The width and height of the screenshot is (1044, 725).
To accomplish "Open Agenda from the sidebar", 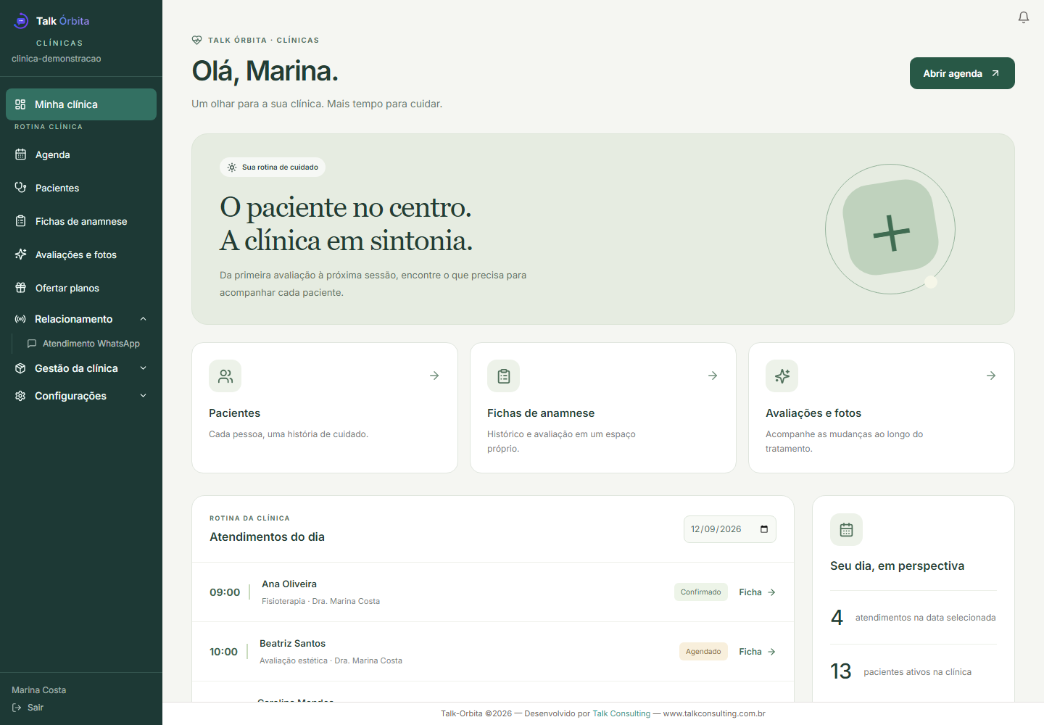I will (x=81, y=154).
